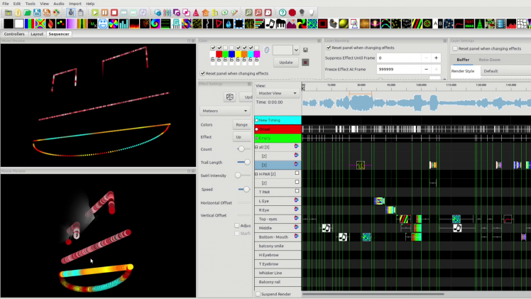Open the Render Style Default dropdown
The width and height of the screenshot is (531, 299).
(x=504, y=71)
